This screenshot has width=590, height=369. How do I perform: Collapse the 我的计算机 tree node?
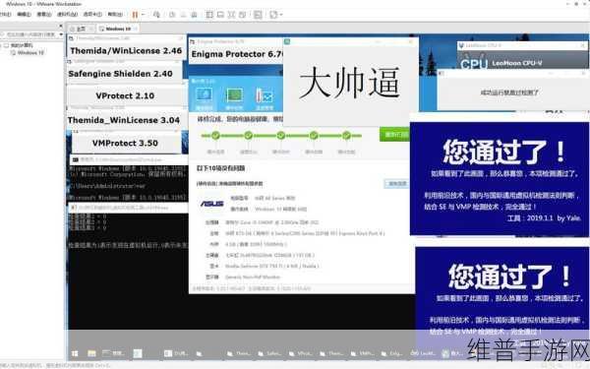click(x=1, y=45)
